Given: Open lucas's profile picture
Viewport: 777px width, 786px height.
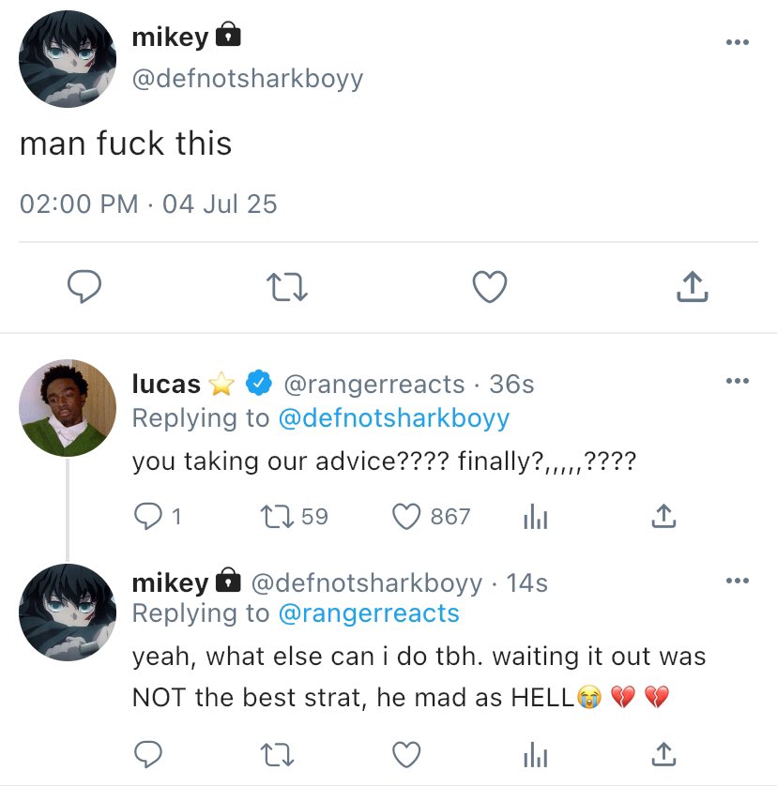Looking at the screenshot, I should pos(68,407).
